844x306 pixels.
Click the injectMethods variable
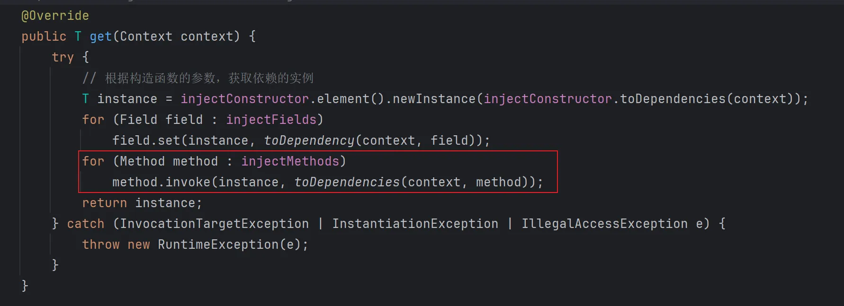point(290,161)
